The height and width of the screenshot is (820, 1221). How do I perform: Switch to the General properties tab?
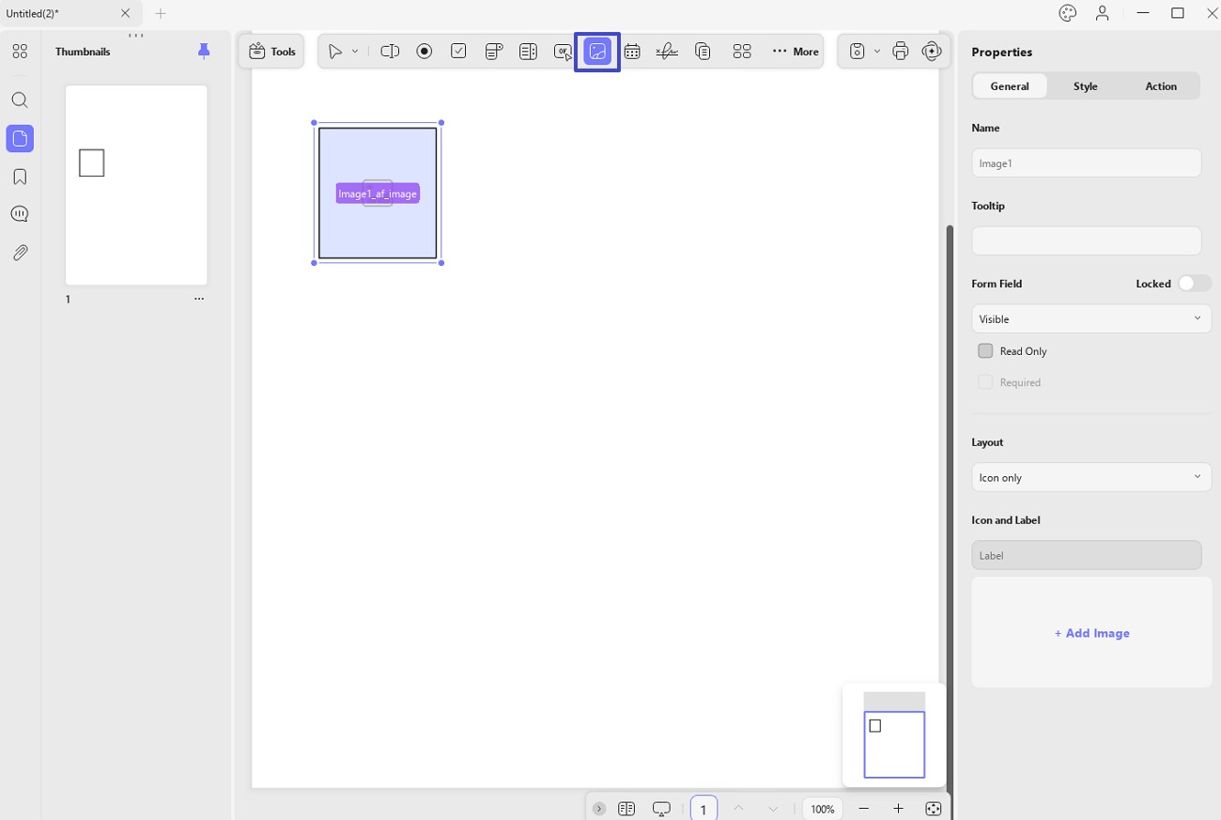pyautogui.click(x=1010, y=86)
